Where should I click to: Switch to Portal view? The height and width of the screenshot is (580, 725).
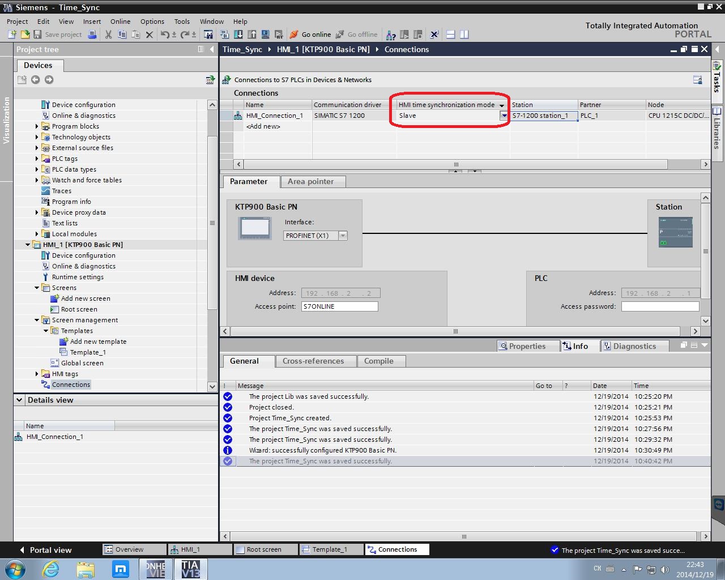tap(45, 550)
